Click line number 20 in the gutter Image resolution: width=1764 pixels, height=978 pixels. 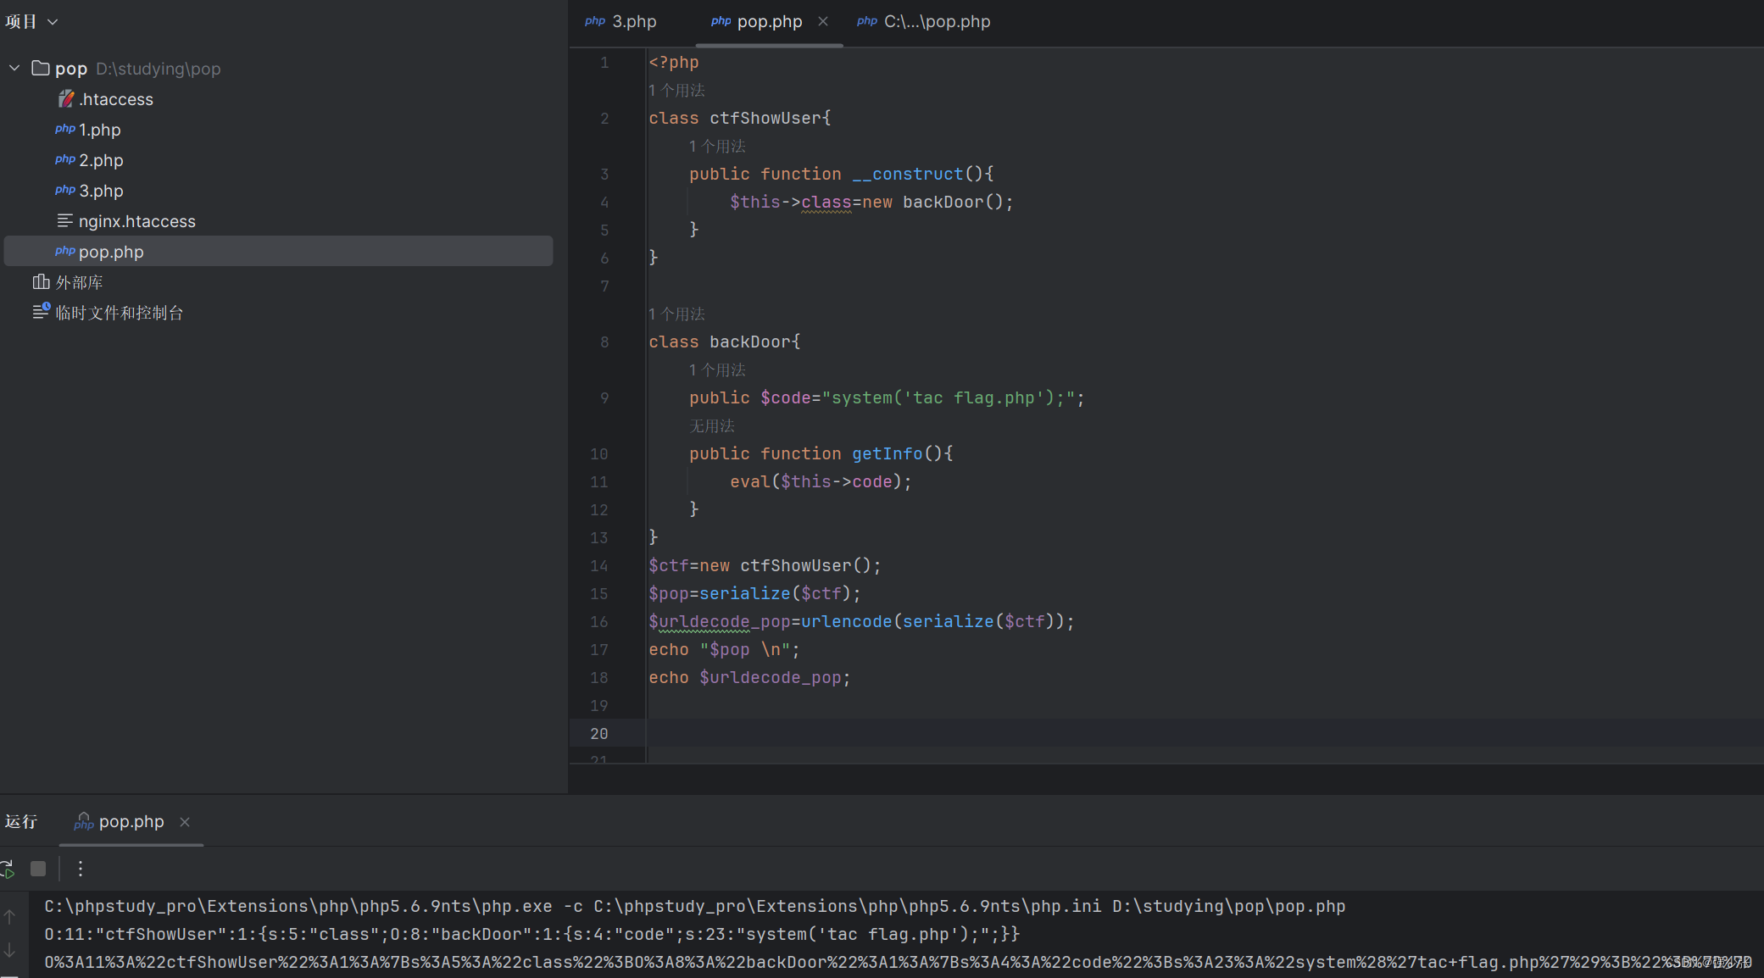tap(599, 733)
